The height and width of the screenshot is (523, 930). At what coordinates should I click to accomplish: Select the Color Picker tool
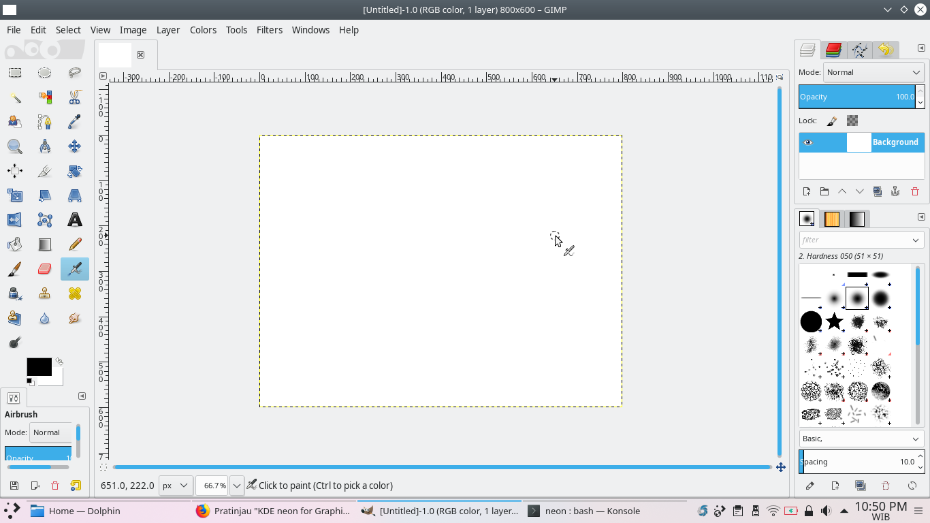click(x=74, y=121)
